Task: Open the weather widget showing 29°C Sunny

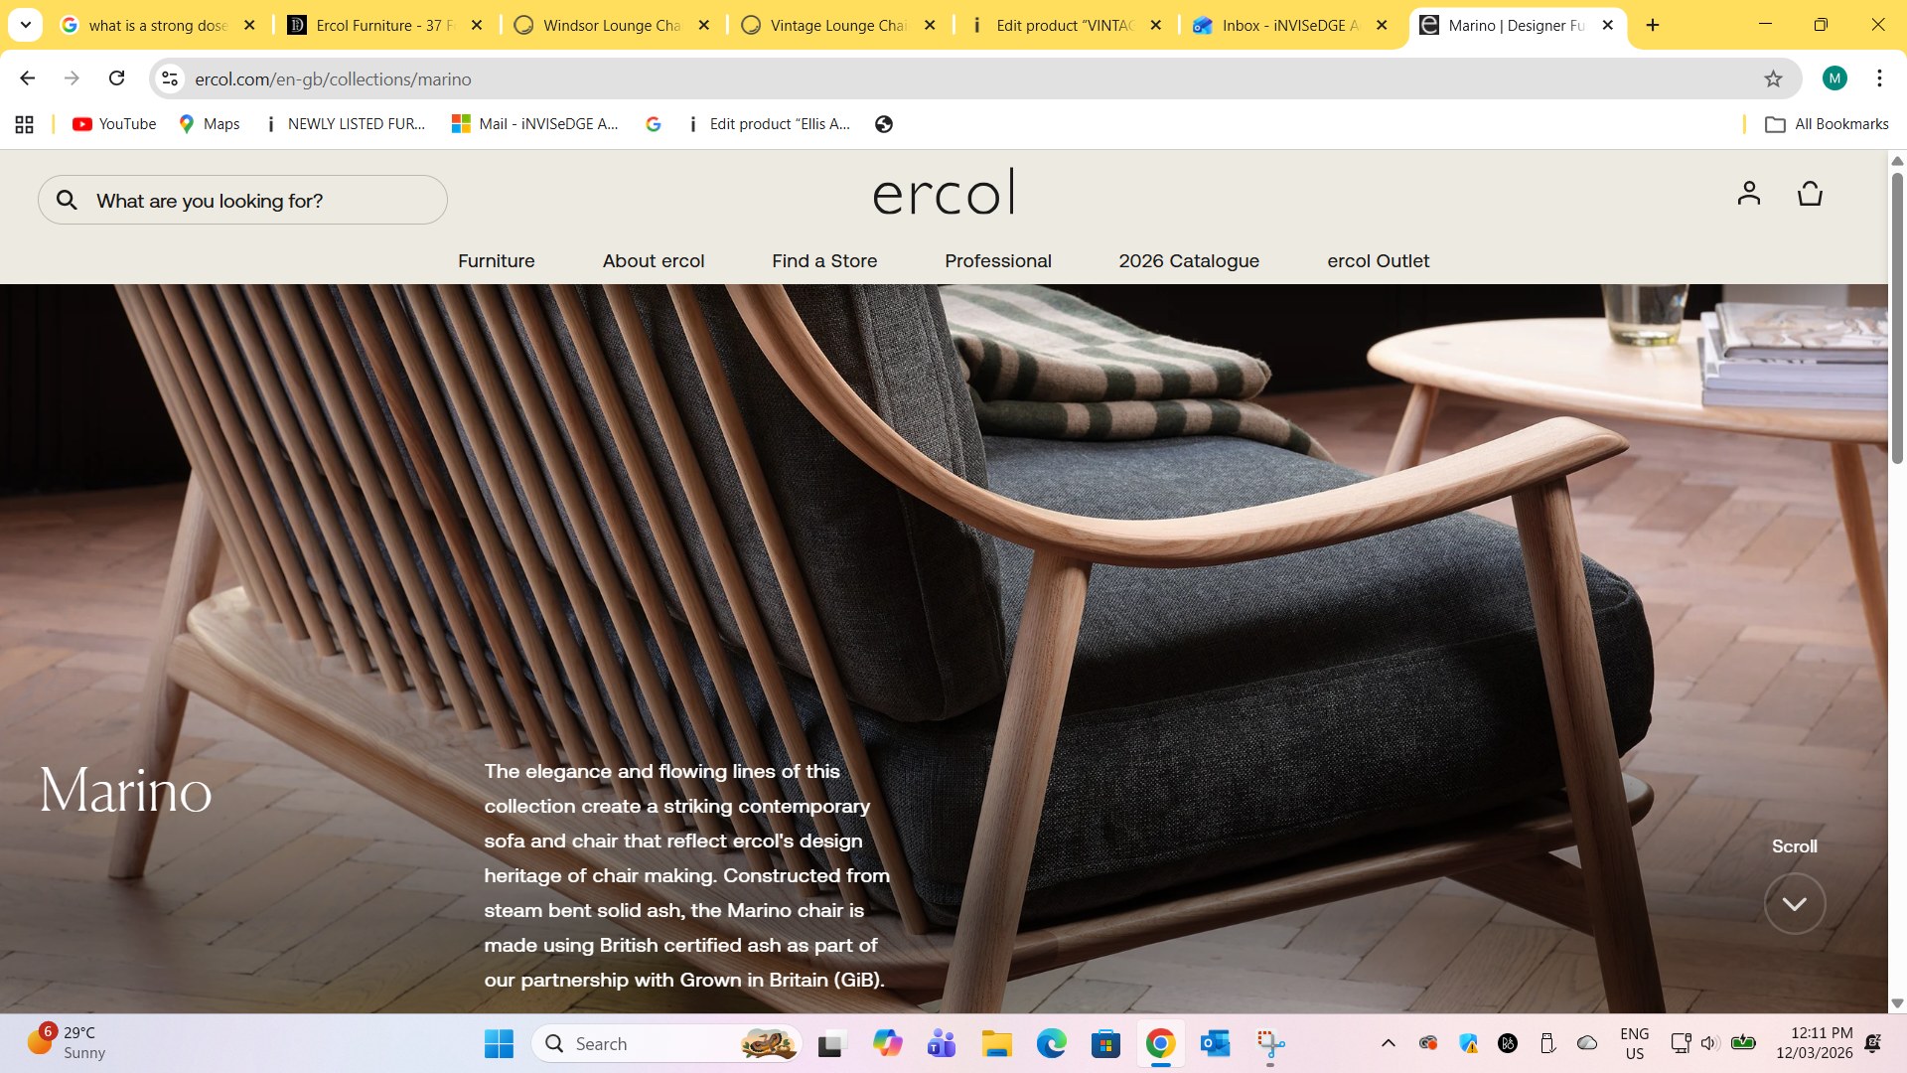Action: coord(66,1043)
